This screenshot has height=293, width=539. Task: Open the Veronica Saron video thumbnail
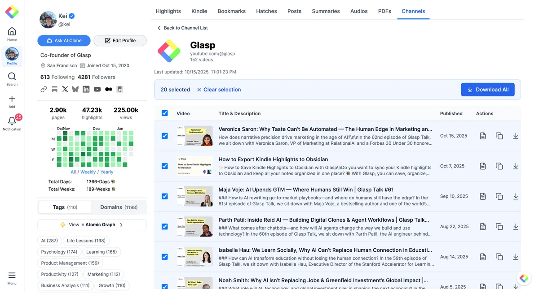coord(194,136)
